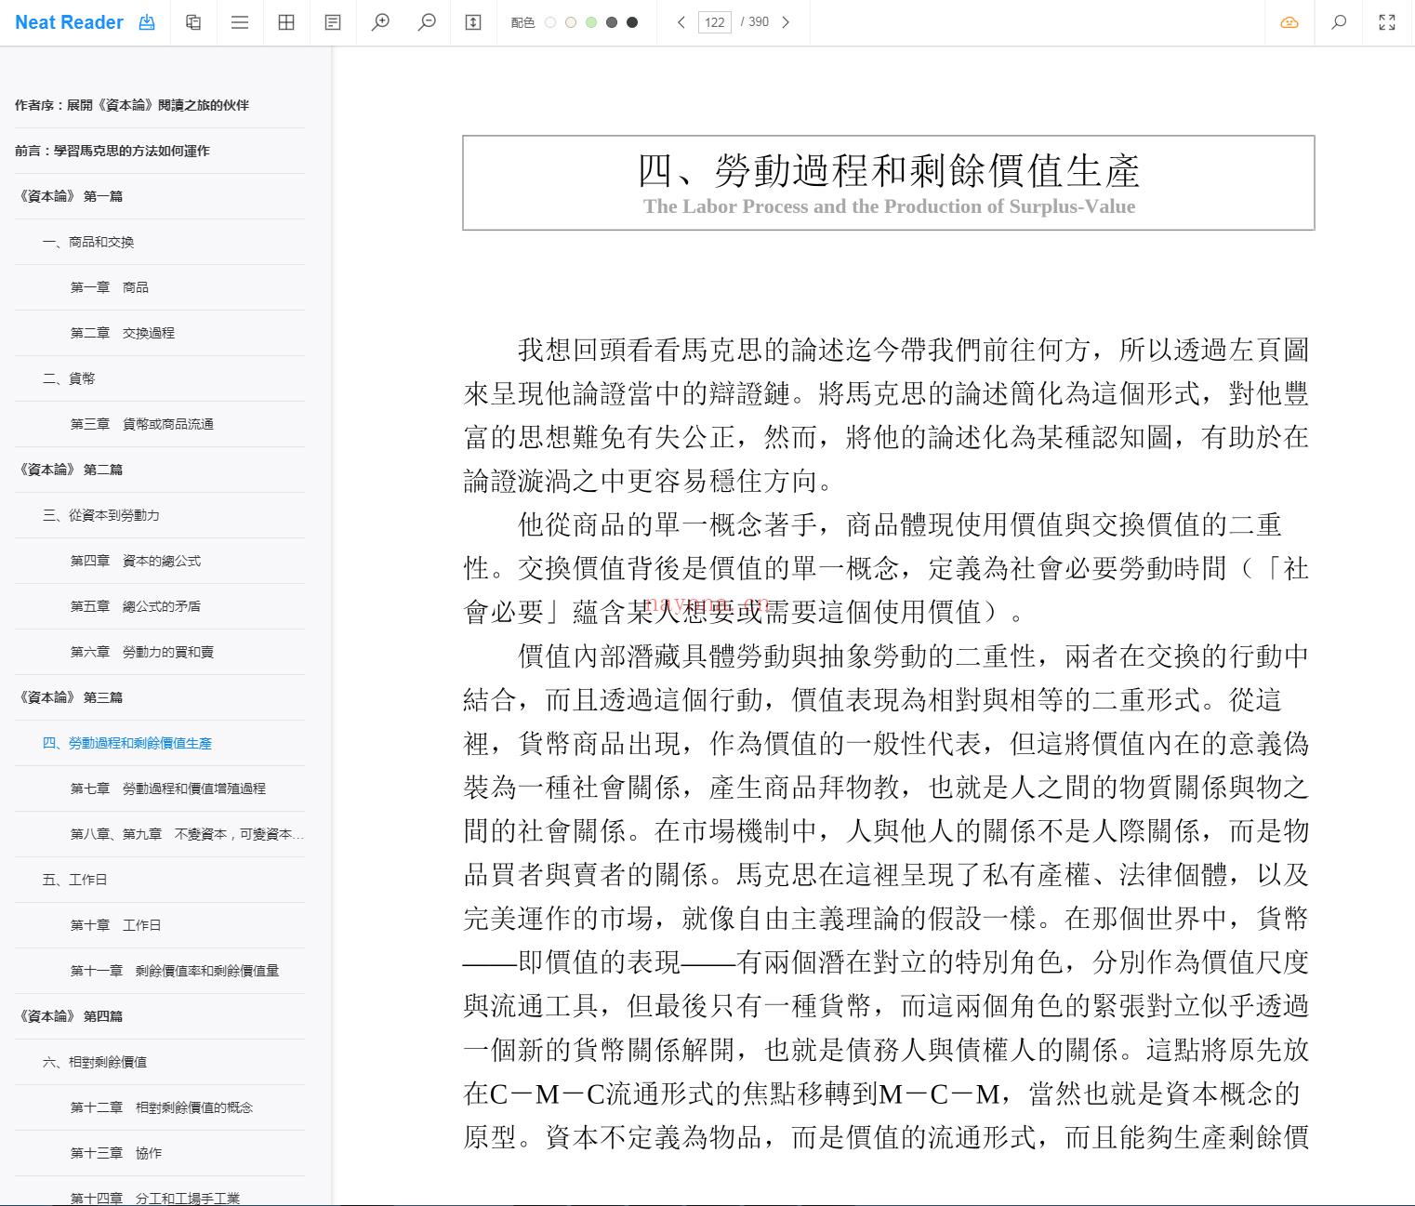Screen dimensions: 1415x1206
Task: Click the orange cloud sync icon
Action: 1289,22
